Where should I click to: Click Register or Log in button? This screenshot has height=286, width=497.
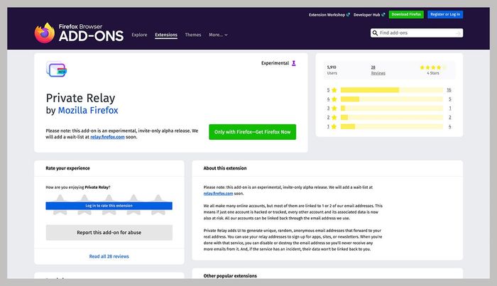[x=445, y=14]
